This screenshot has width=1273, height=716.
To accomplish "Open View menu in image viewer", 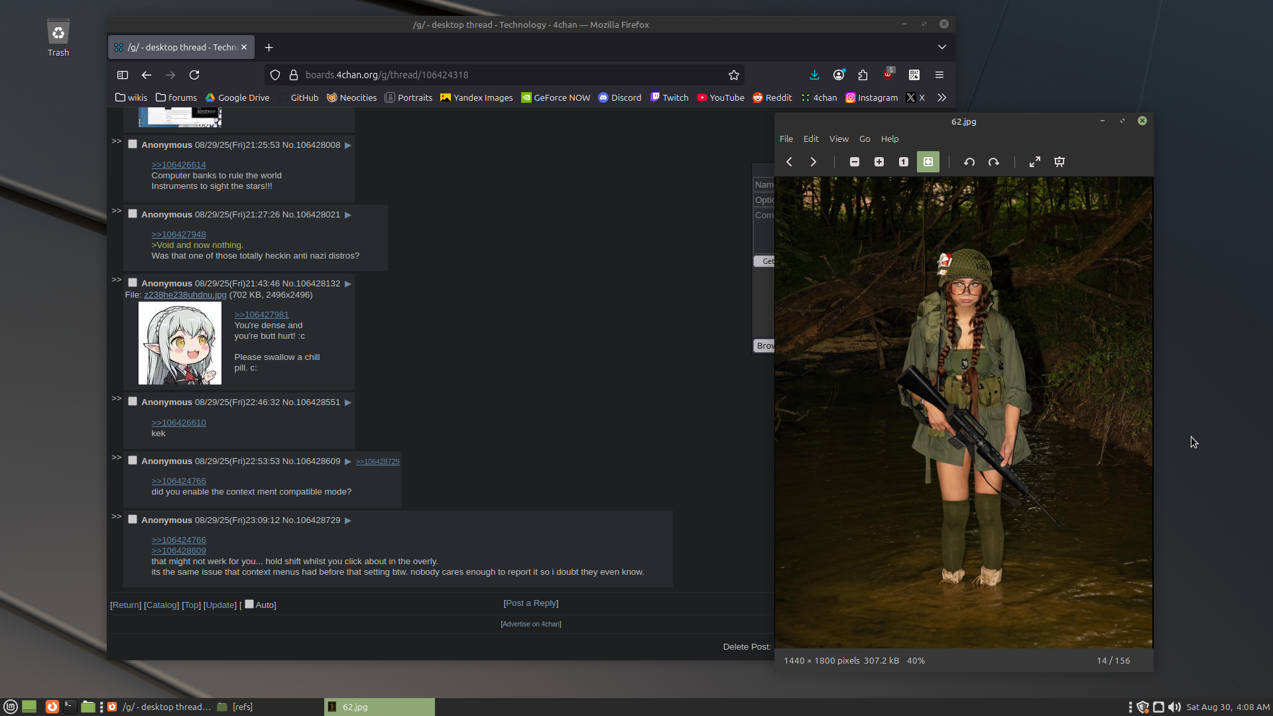I will click(x=839, y=139).
